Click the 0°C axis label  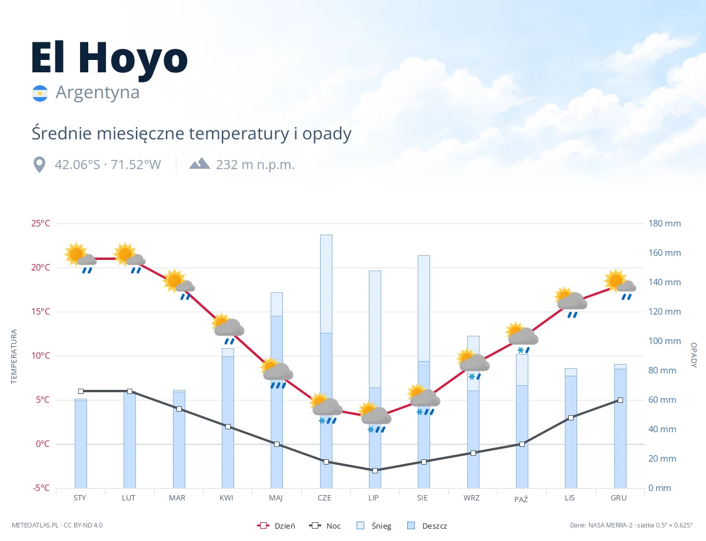click(x=43, y=444)
